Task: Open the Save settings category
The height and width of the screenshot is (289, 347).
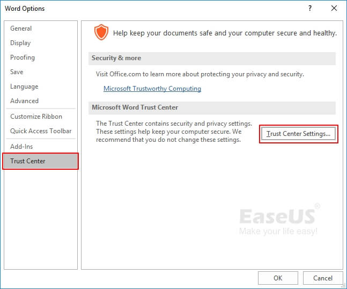Action: (17, 72)
